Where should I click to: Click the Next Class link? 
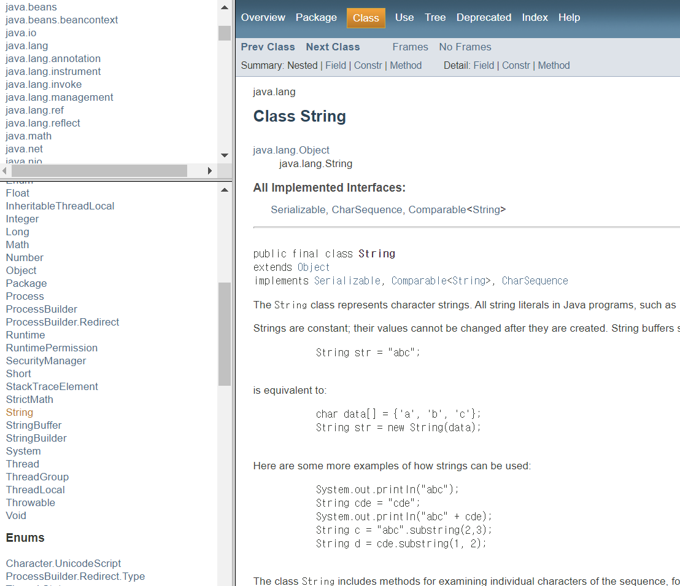coord(333,47)
